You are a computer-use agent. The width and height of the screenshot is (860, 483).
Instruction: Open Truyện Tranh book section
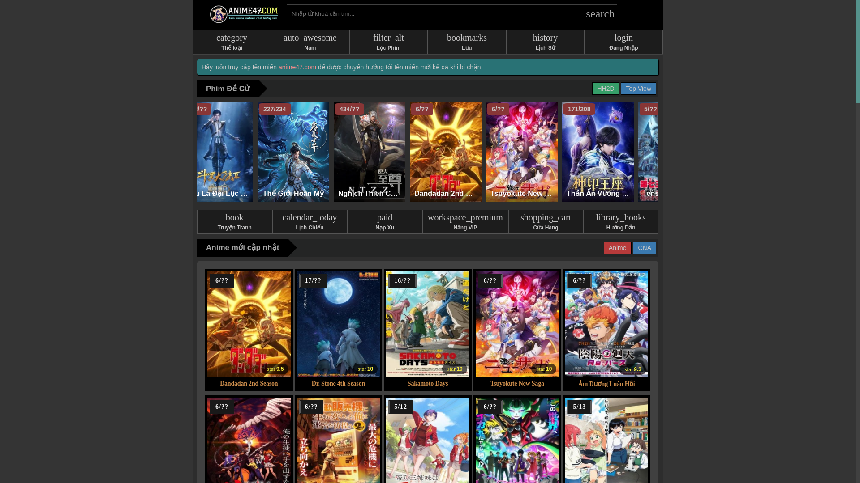(235, 222)
